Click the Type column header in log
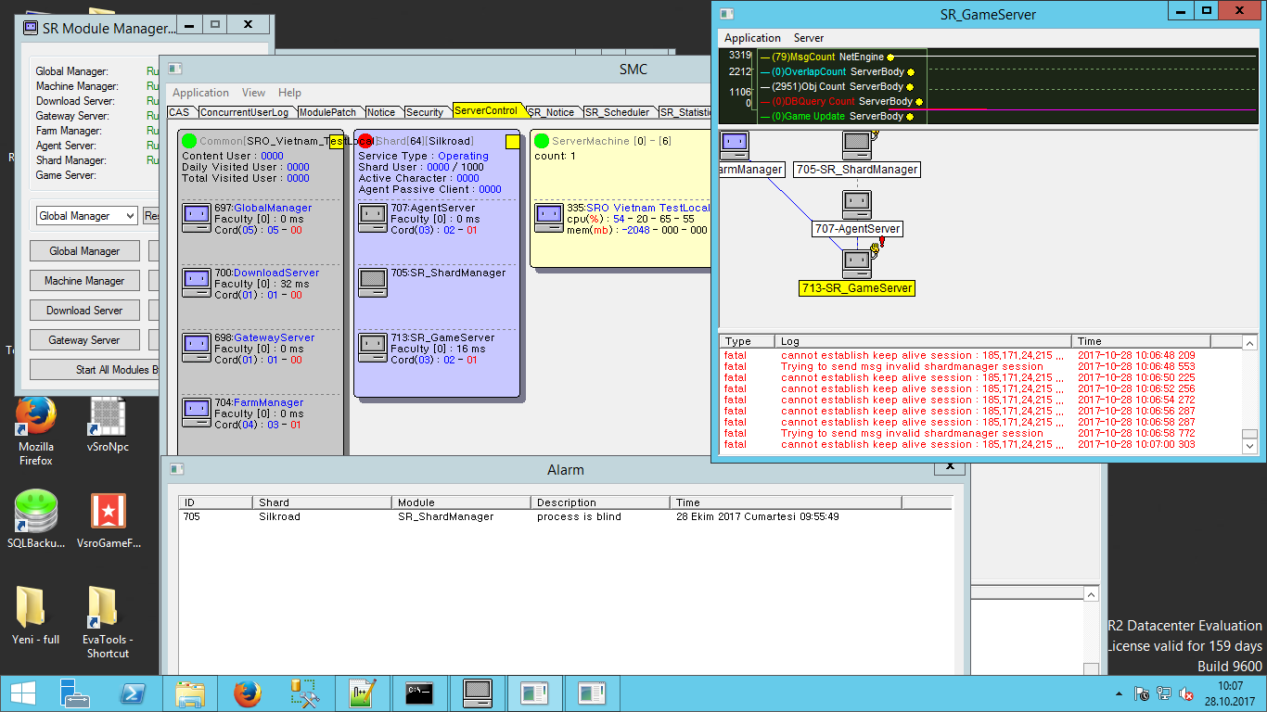Image resolution: width=1267 pixels, height=712 pixels. [x=747, y=341]
